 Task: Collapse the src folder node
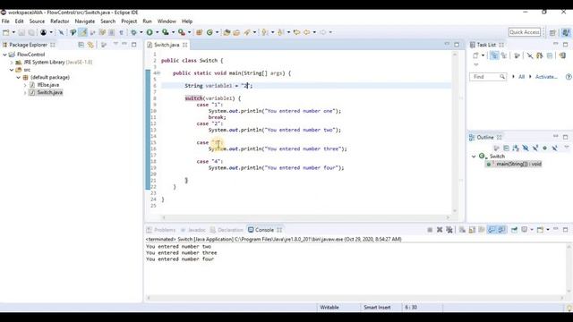coord(12,70)
